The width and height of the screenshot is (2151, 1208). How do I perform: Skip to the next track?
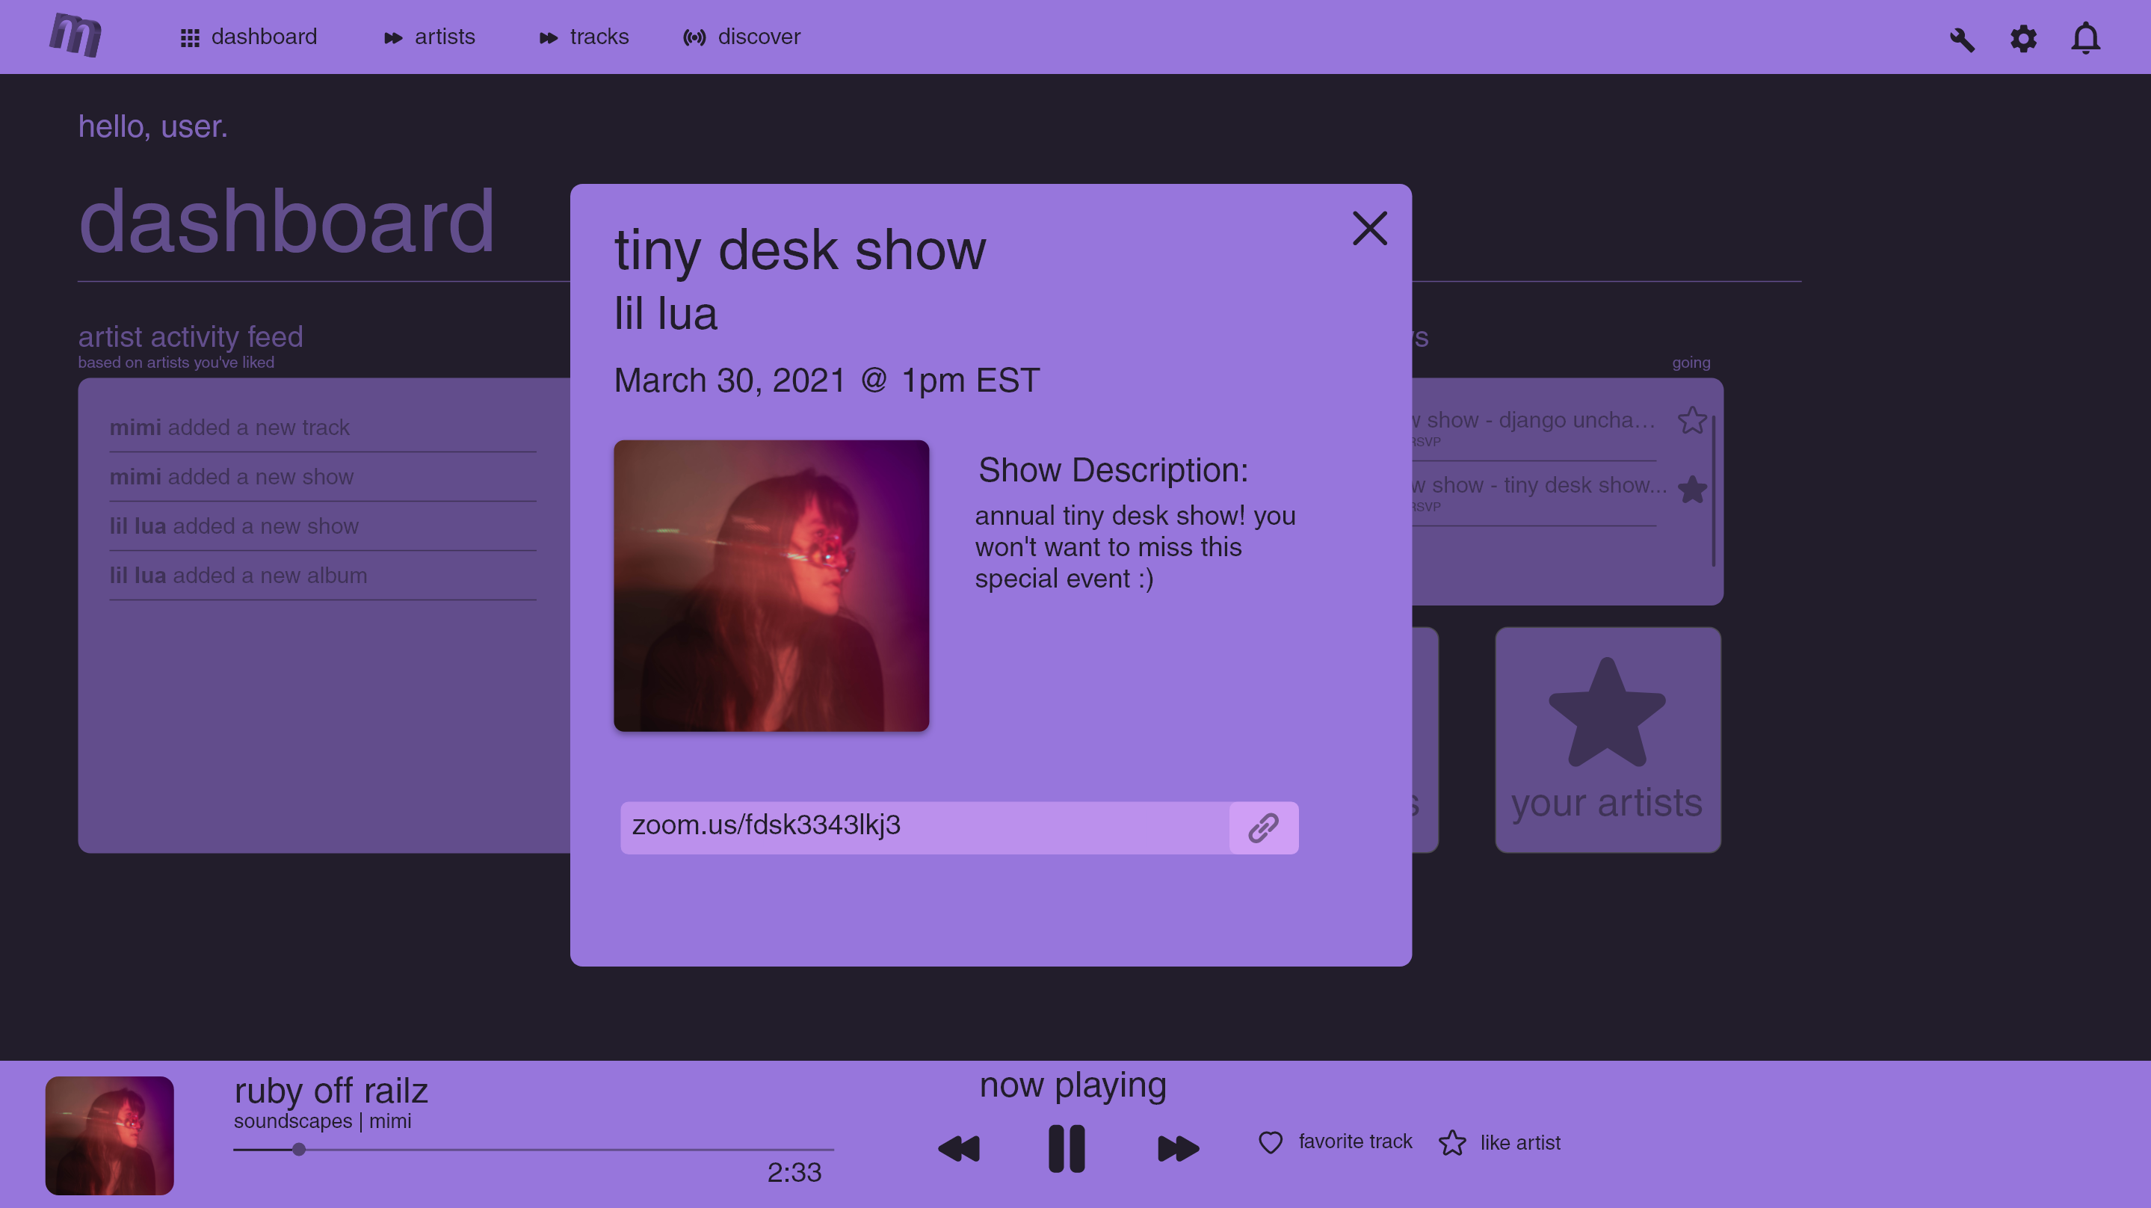coord(1177,1149)
